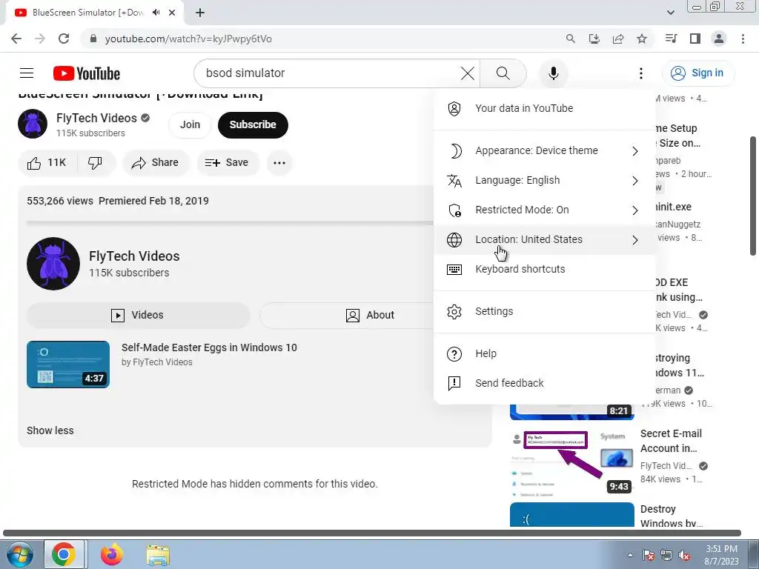
Task: Subscribe to FlyTech Videos
Action: [x=253, y=124]
